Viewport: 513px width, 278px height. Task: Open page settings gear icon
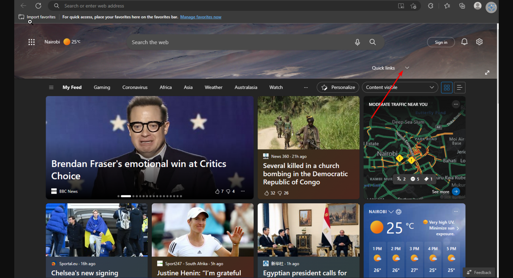(x=480, y=42)
